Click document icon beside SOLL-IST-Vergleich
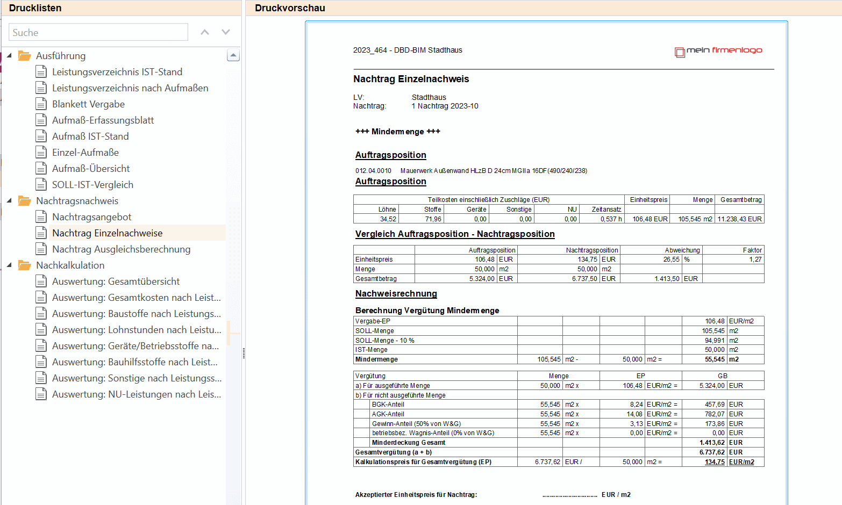Viewport: 842px width, 505px height. [41, 184]
